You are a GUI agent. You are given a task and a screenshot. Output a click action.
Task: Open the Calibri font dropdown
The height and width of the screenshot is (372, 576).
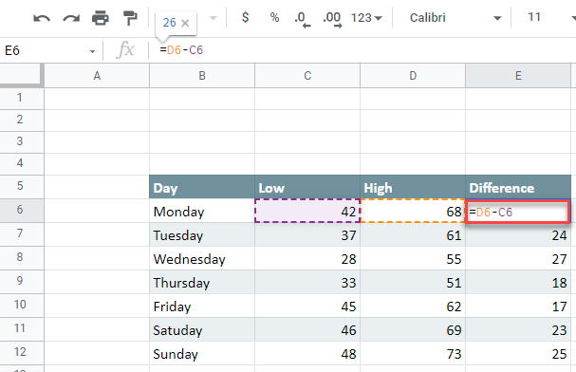(x=455, y=18)
